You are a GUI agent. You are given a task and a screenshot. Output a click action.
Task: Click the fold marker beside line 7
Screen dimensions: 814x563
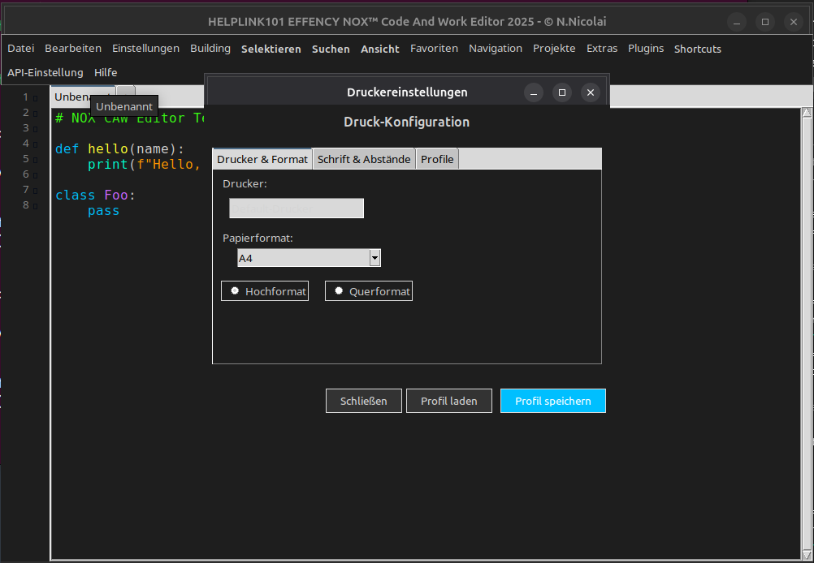34,190
